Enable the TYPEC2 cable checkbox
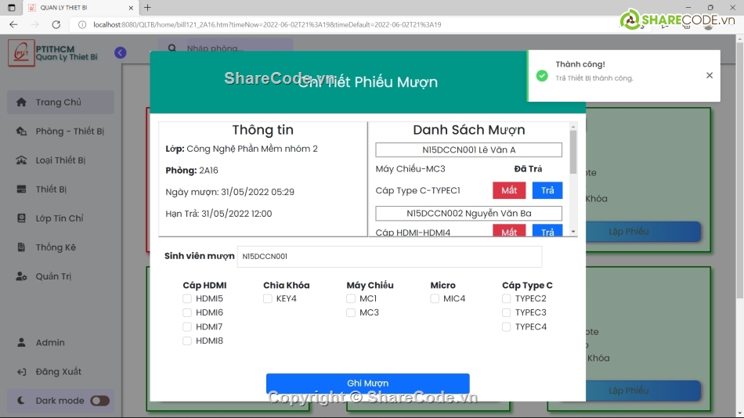 507,299
